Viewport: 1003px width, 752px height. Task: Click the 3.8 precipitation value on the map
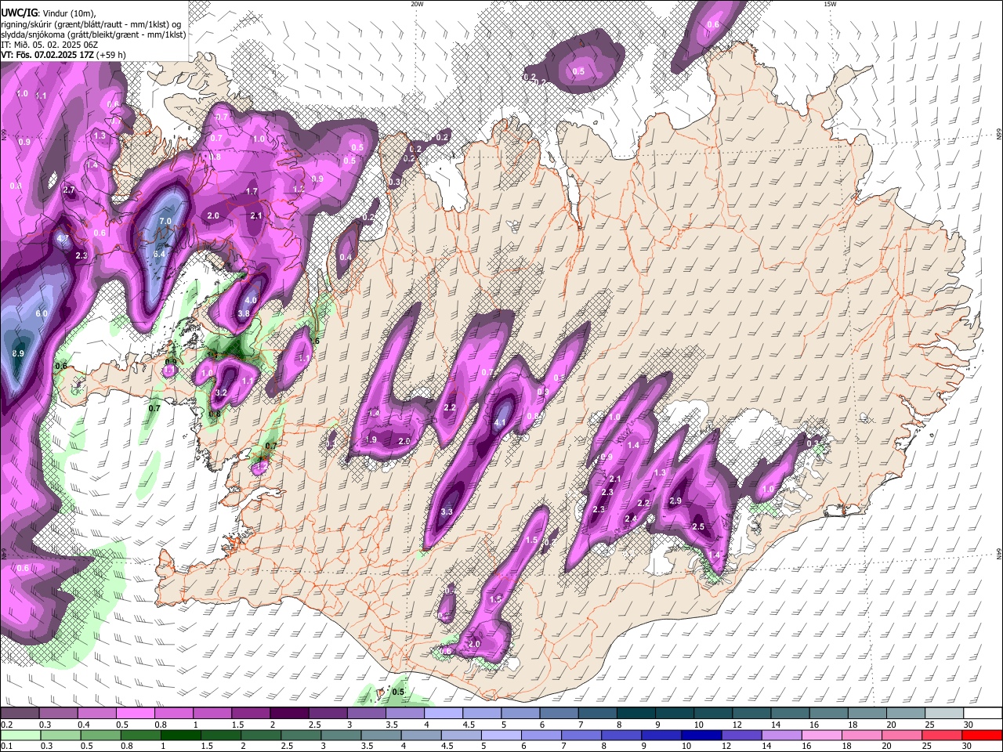pyautogui.click(x=244, y=313)
